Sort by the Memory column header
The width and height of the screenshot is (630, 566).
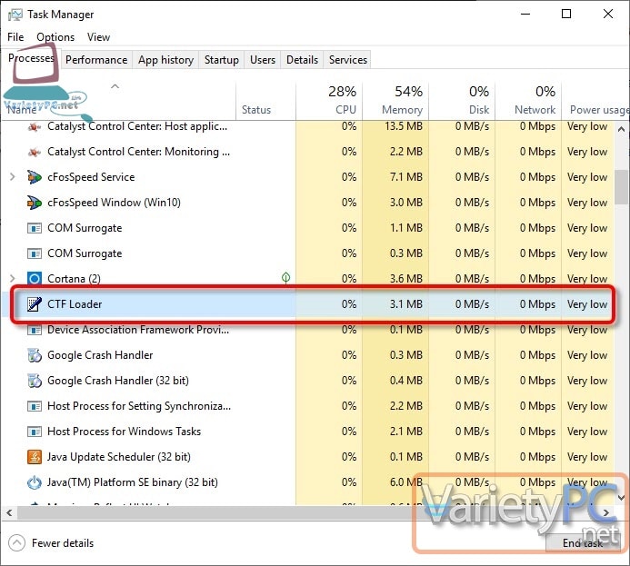click(395, 100)
